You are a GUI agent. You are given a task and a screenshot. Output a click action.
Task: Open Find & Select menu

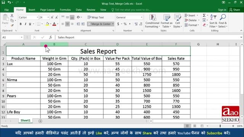coord(223,21)
